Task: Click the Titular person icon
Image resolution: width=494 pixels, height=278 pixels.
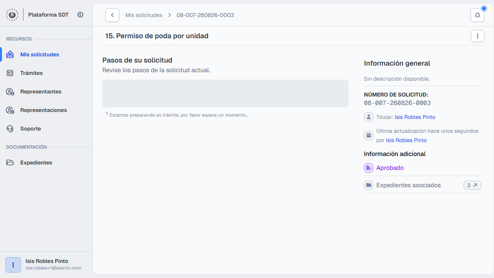Action: point(369,117)
